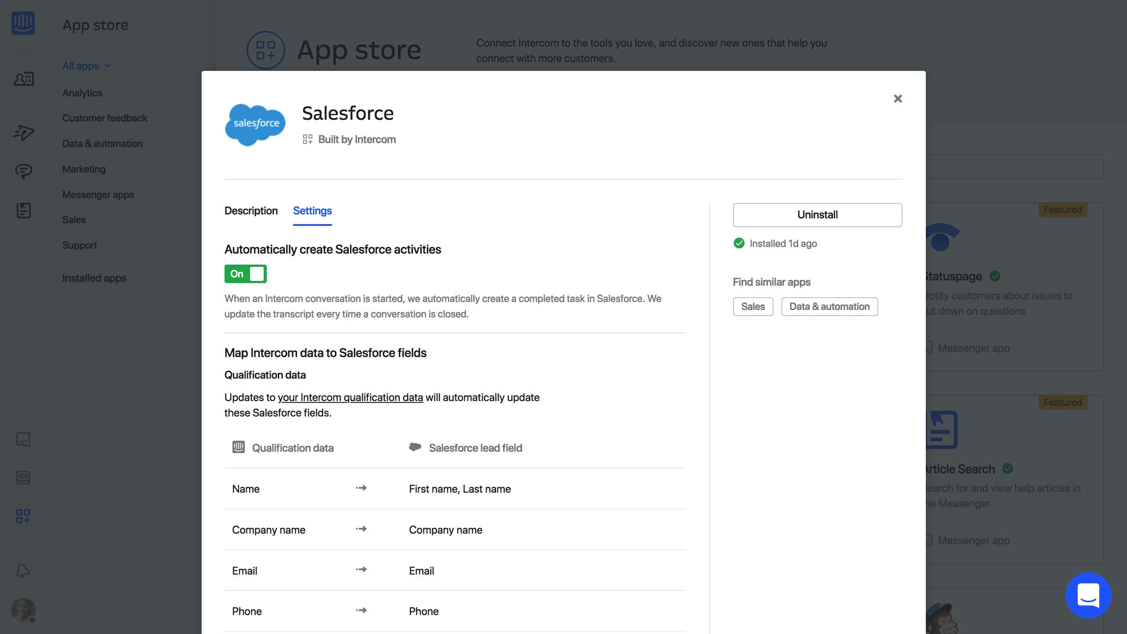Screen dimensions: 1127x634
Task: Open the Articles book icon
Action: tap(23, 210)
